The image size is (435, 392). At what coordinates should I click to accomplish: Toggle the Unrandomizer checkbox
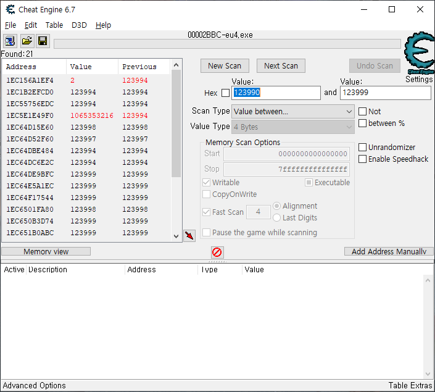(x=362, y=147)
